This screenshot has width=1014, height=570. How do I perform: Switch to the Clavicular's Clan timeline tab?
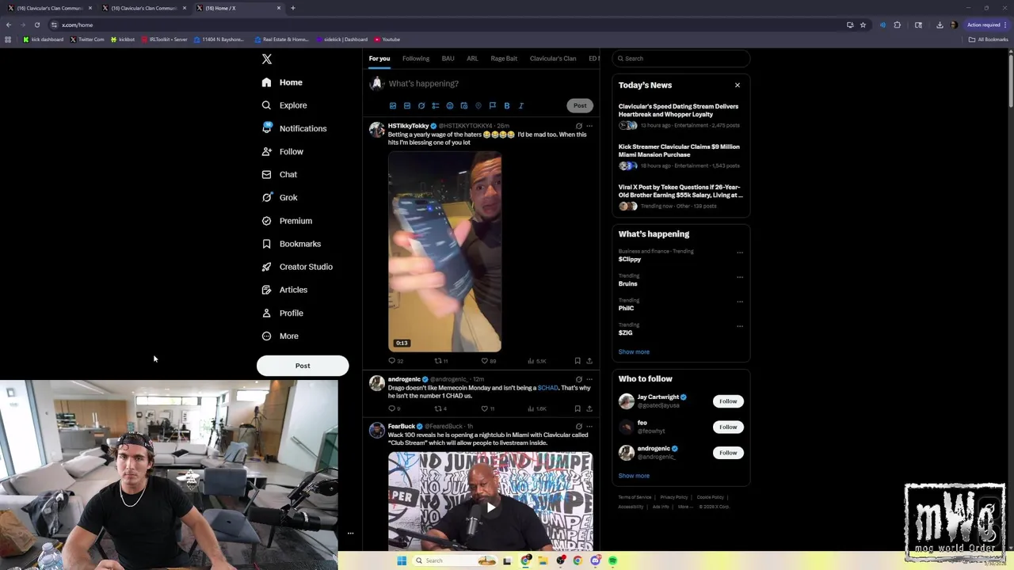(x=553, y=59)
